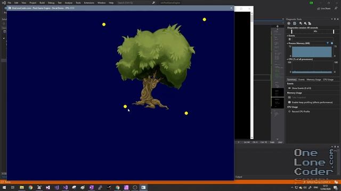The width and height of the screenshot is (341, 191).
Task: Click the console window icon on the taskbar
Action: (x=143, y=187)
